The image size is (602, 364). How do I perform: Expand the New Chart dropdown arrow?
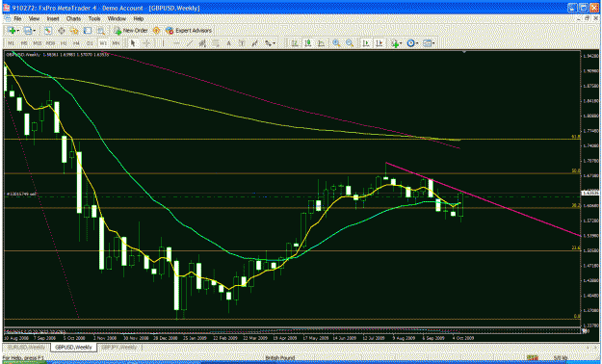18,31
